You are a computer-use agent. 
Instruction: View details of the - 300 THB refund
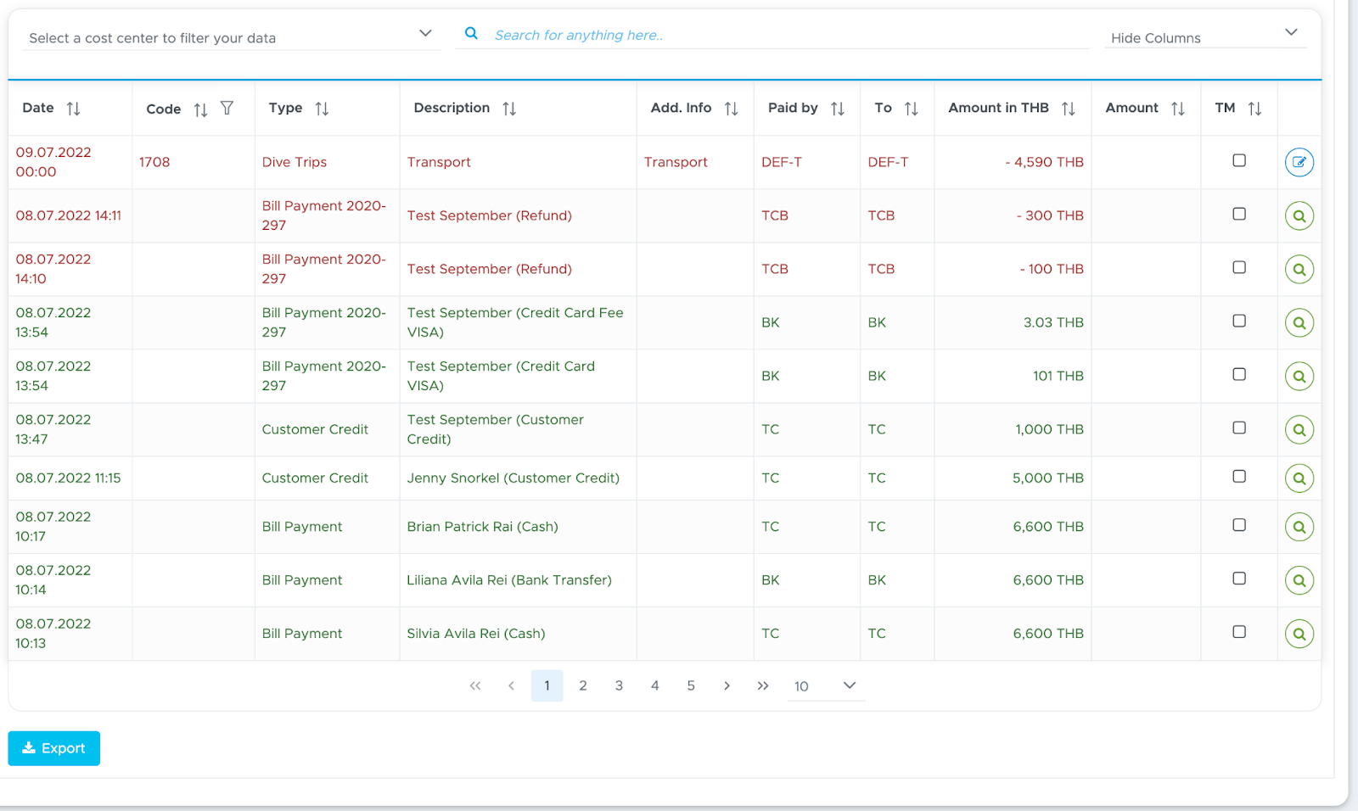pos(1299,215)
